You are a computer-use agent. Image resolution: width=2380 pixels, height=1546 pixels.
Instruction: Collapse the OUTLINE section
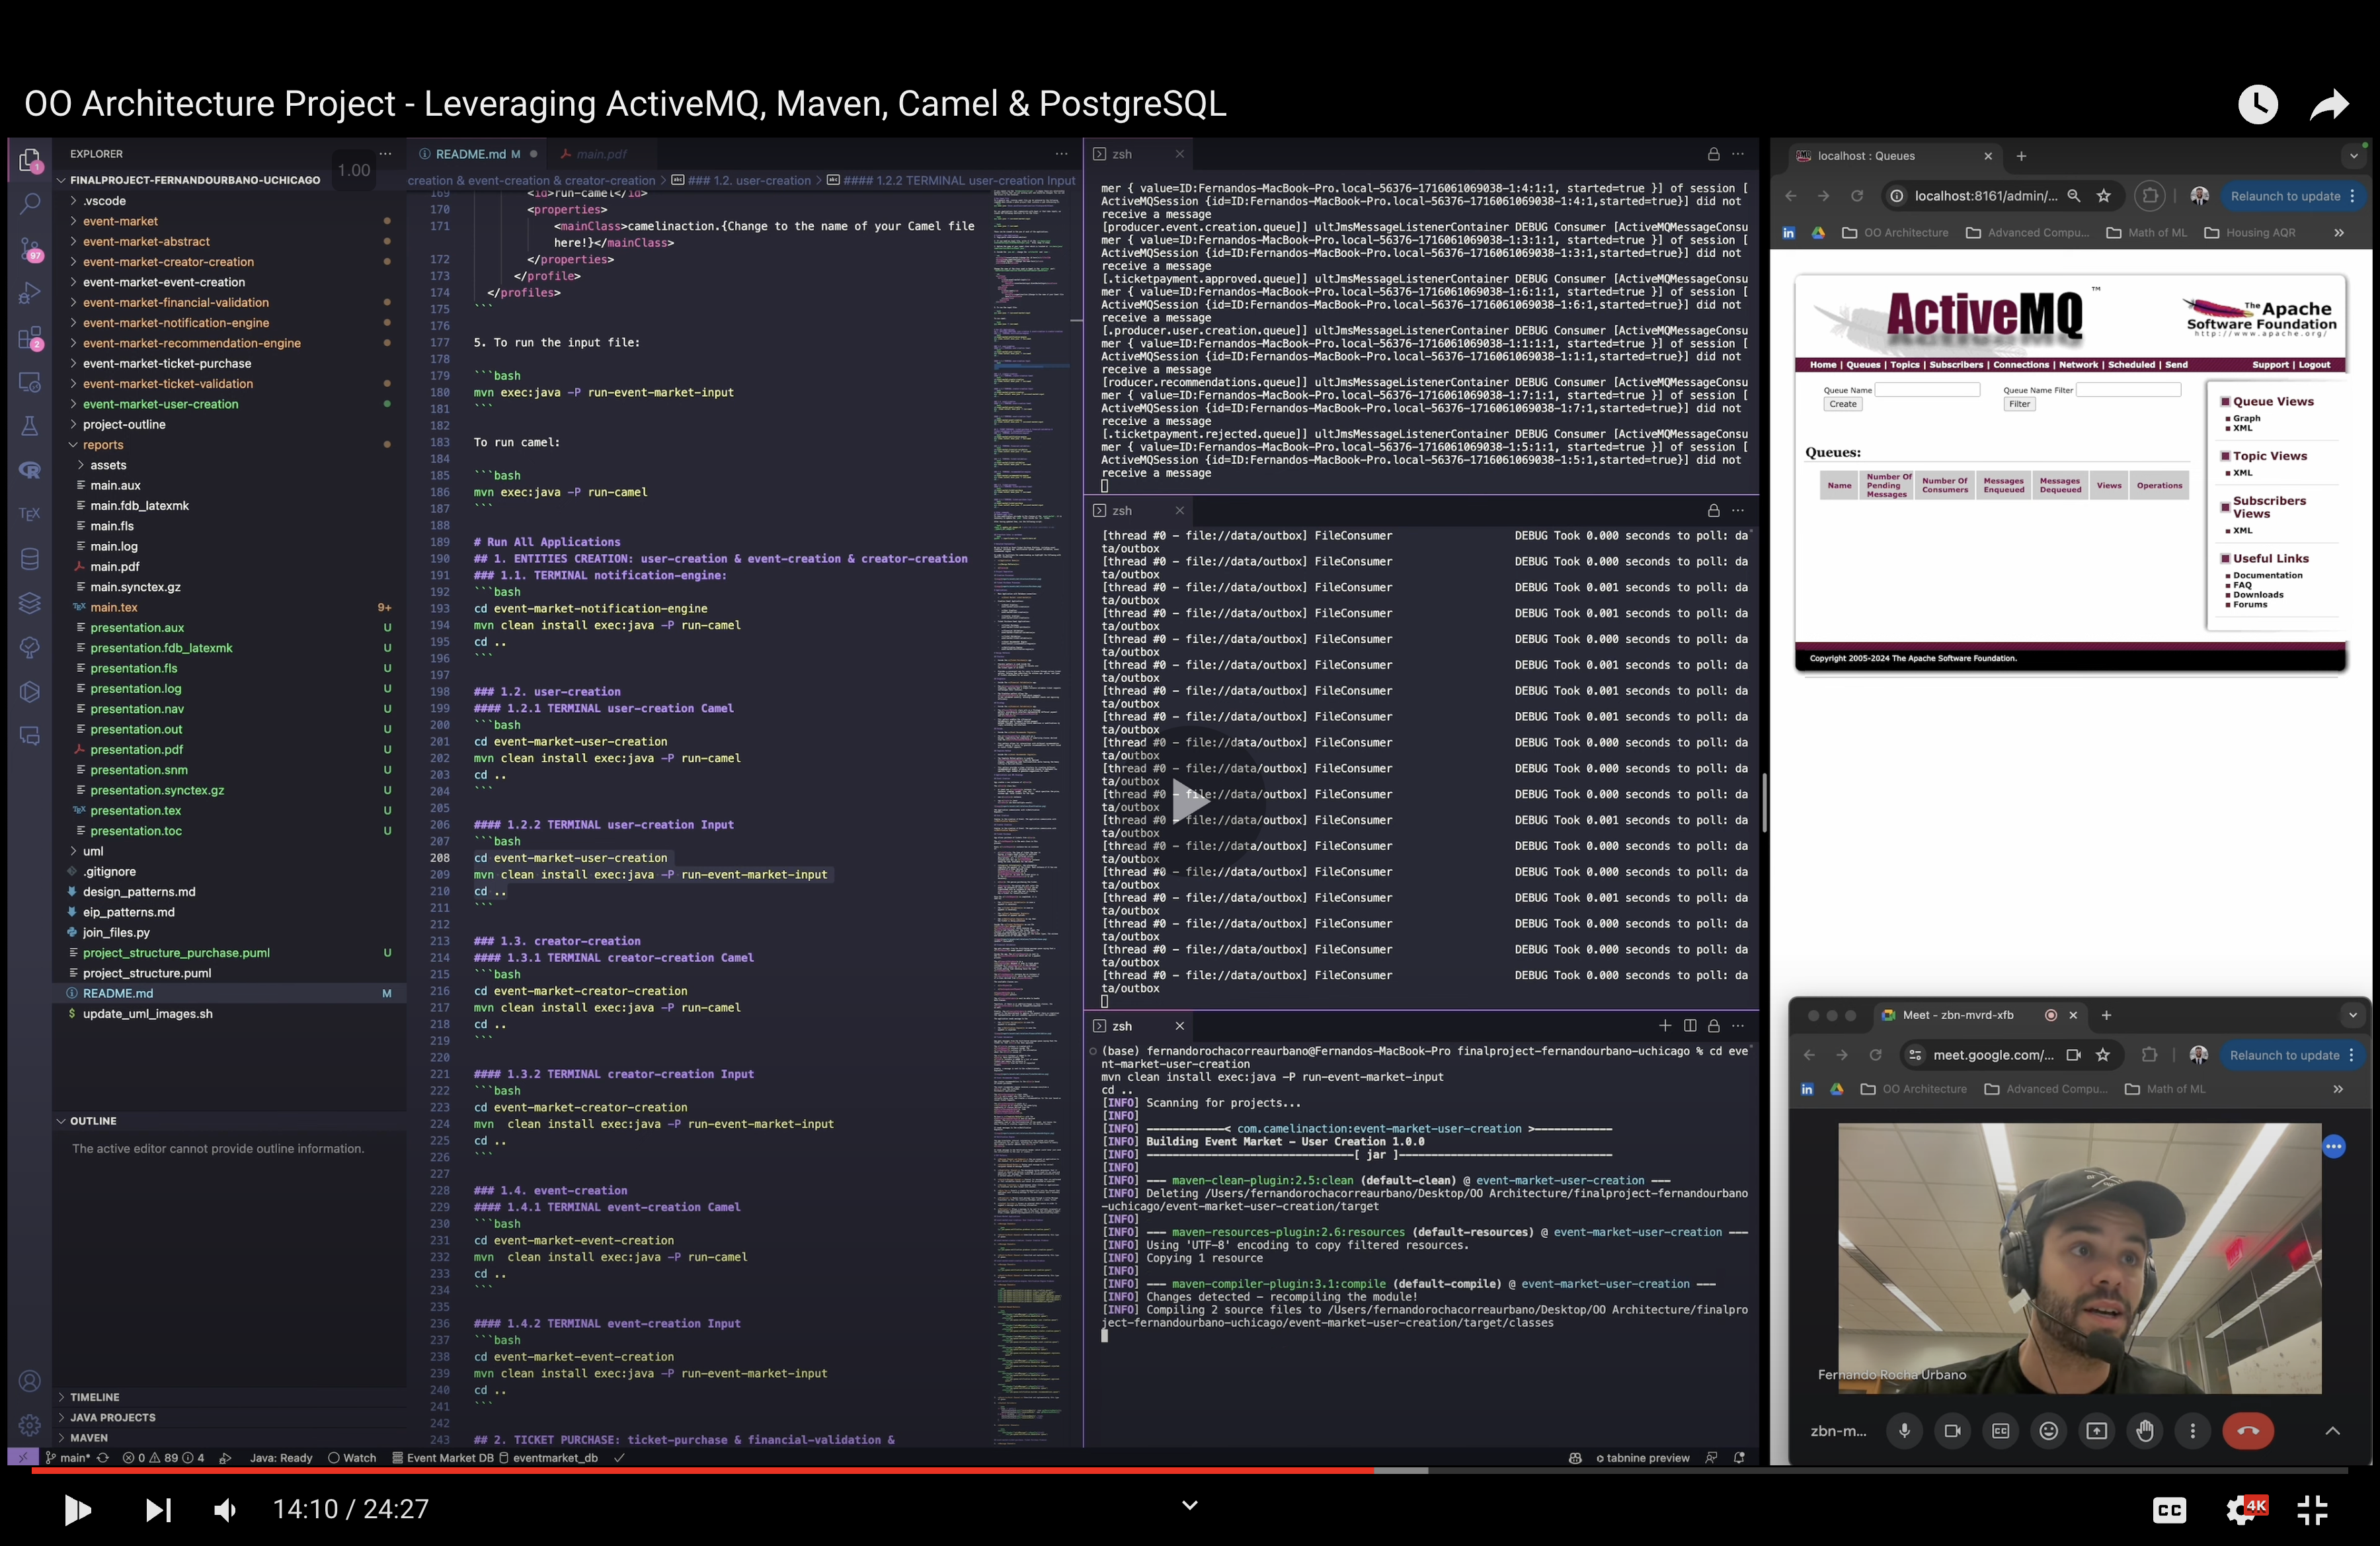229,1121
